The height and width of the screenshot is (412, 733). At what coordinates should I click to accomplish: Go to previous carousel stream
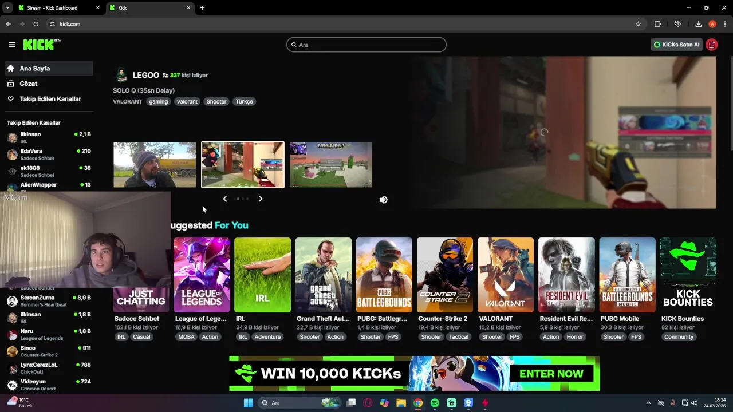pos(224,199)
